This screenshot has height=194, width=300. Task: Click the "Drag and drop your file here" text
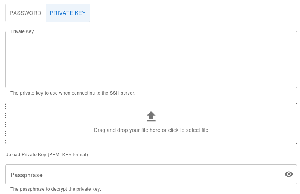[127, 130]
